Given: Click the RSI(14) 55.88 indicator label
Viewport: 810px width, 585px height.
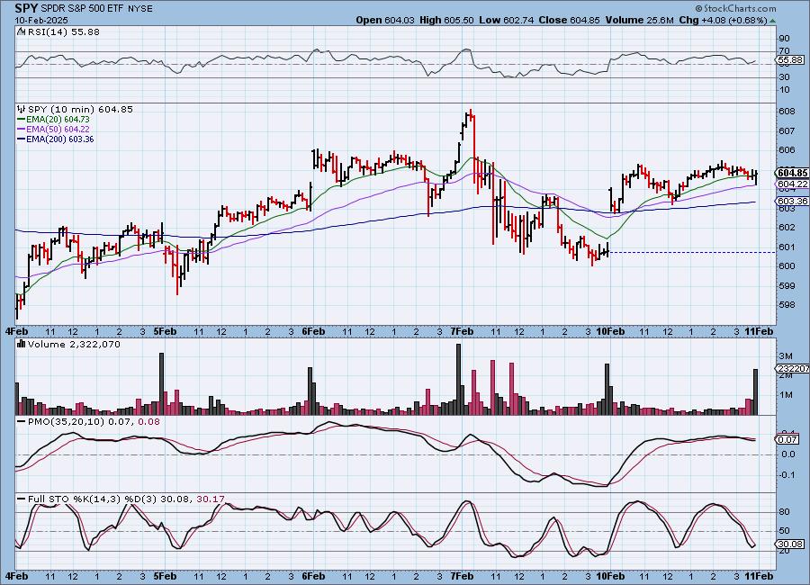Looking at the screenshot, I should point(64,31).
